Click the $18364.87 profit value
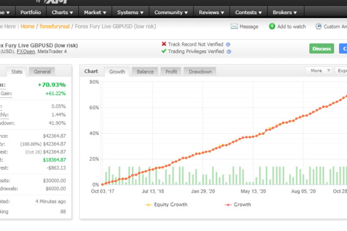This screenshot has height=231, width=347. [54, 160]
